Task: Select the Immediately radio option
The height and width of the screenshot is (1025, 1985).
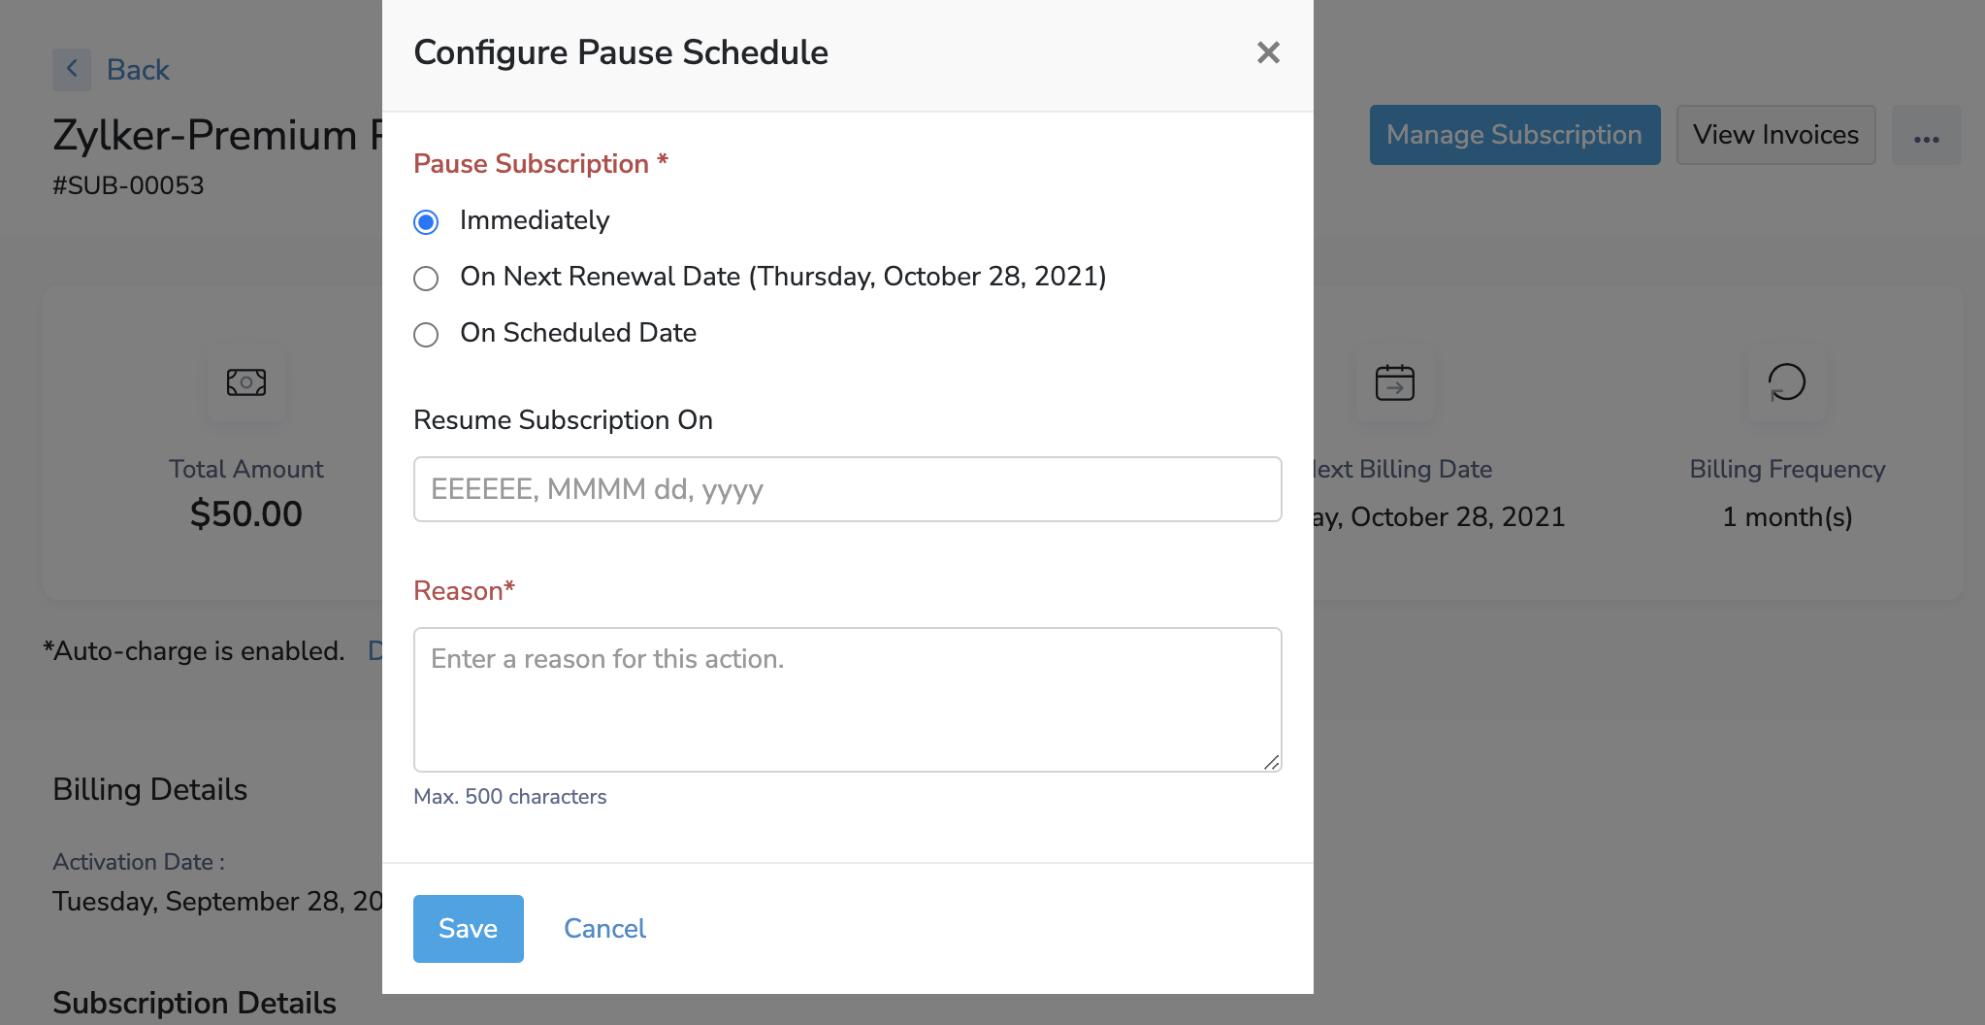Action: click(426, 222)
